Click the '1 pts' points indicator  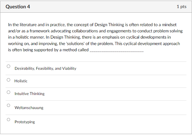pos(181,6)
